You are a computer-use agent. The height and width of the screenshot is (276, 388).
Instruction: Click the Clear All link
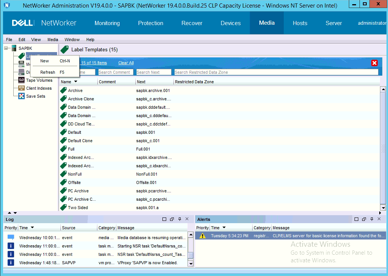126,63
